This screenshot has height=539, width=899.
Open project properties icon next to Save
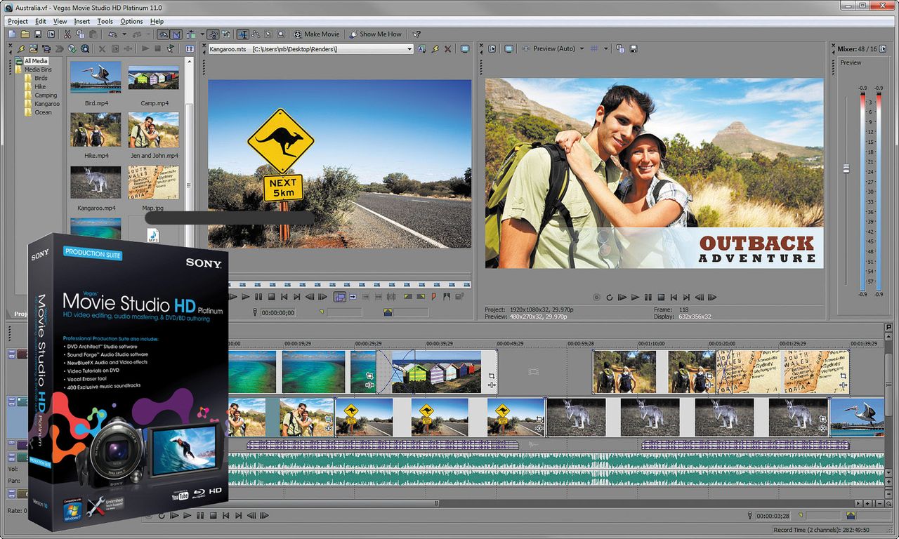tap(51, 34)
